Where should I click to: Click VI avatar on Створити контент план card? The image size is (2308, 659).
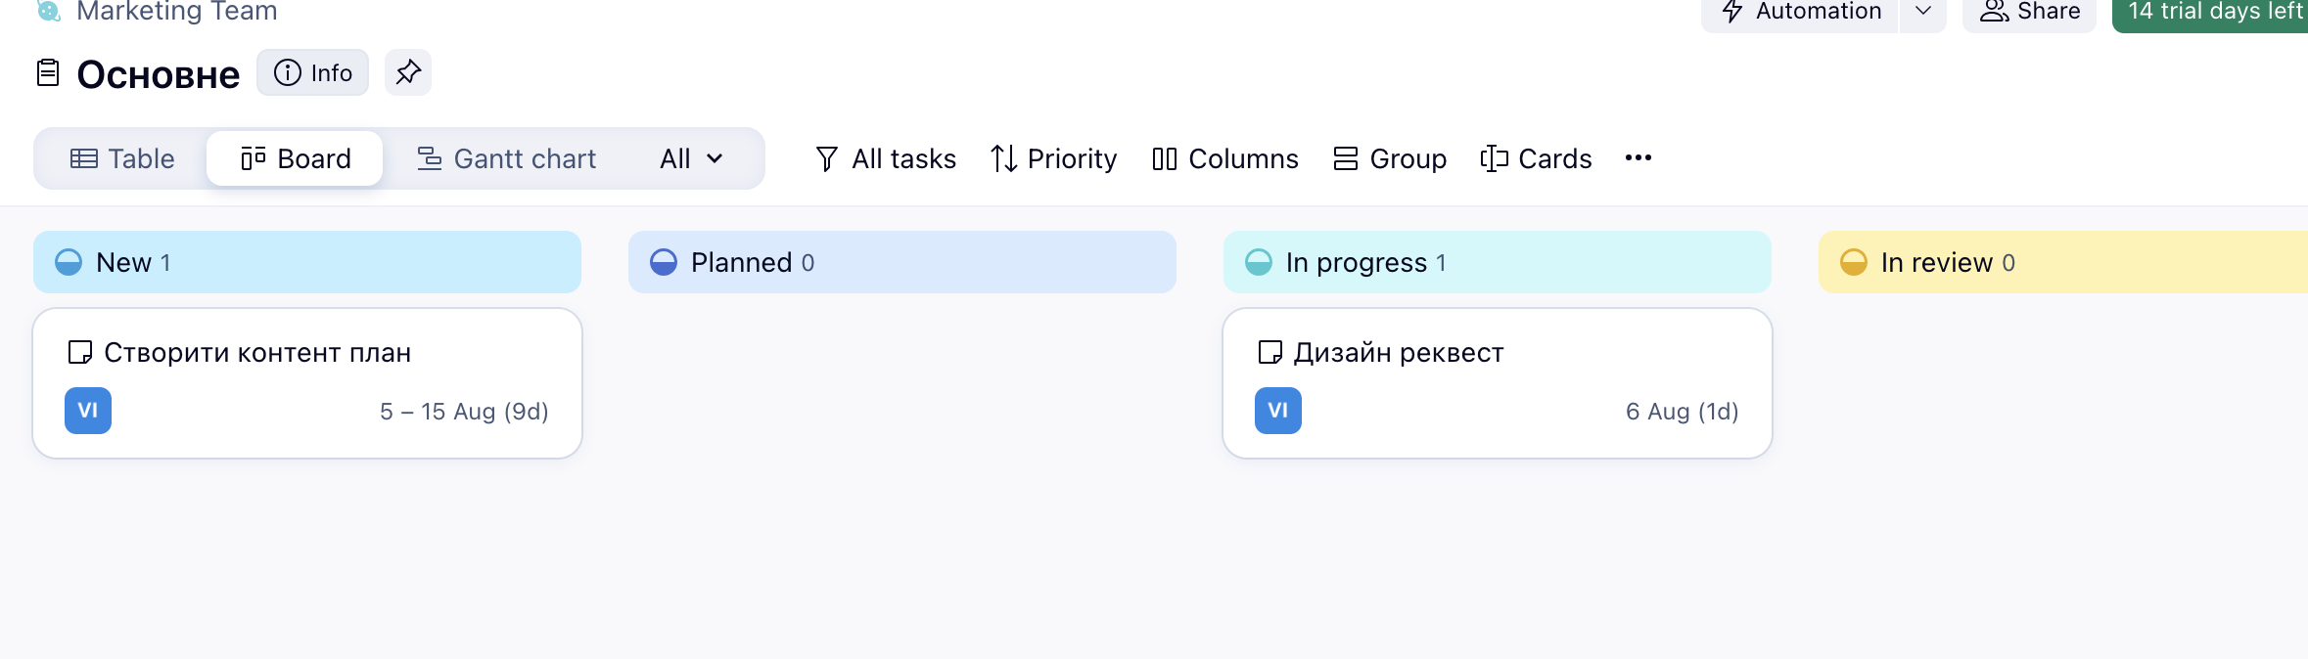(x=88, y=411)
